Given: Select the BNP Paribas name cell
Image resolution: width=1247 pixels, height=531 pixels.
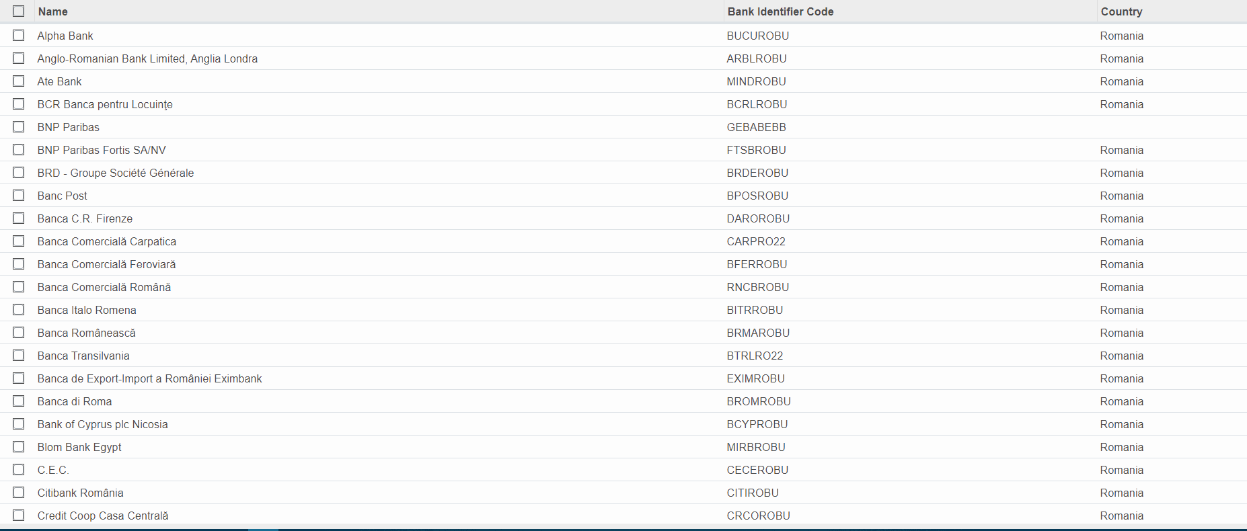Looking at the screenshot, I should pos(68,127).
